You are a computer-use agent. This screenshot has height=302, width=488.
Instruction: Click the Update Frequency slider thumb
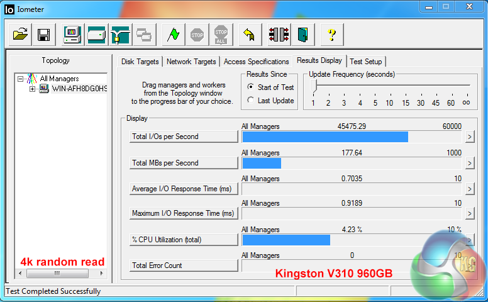314,86
